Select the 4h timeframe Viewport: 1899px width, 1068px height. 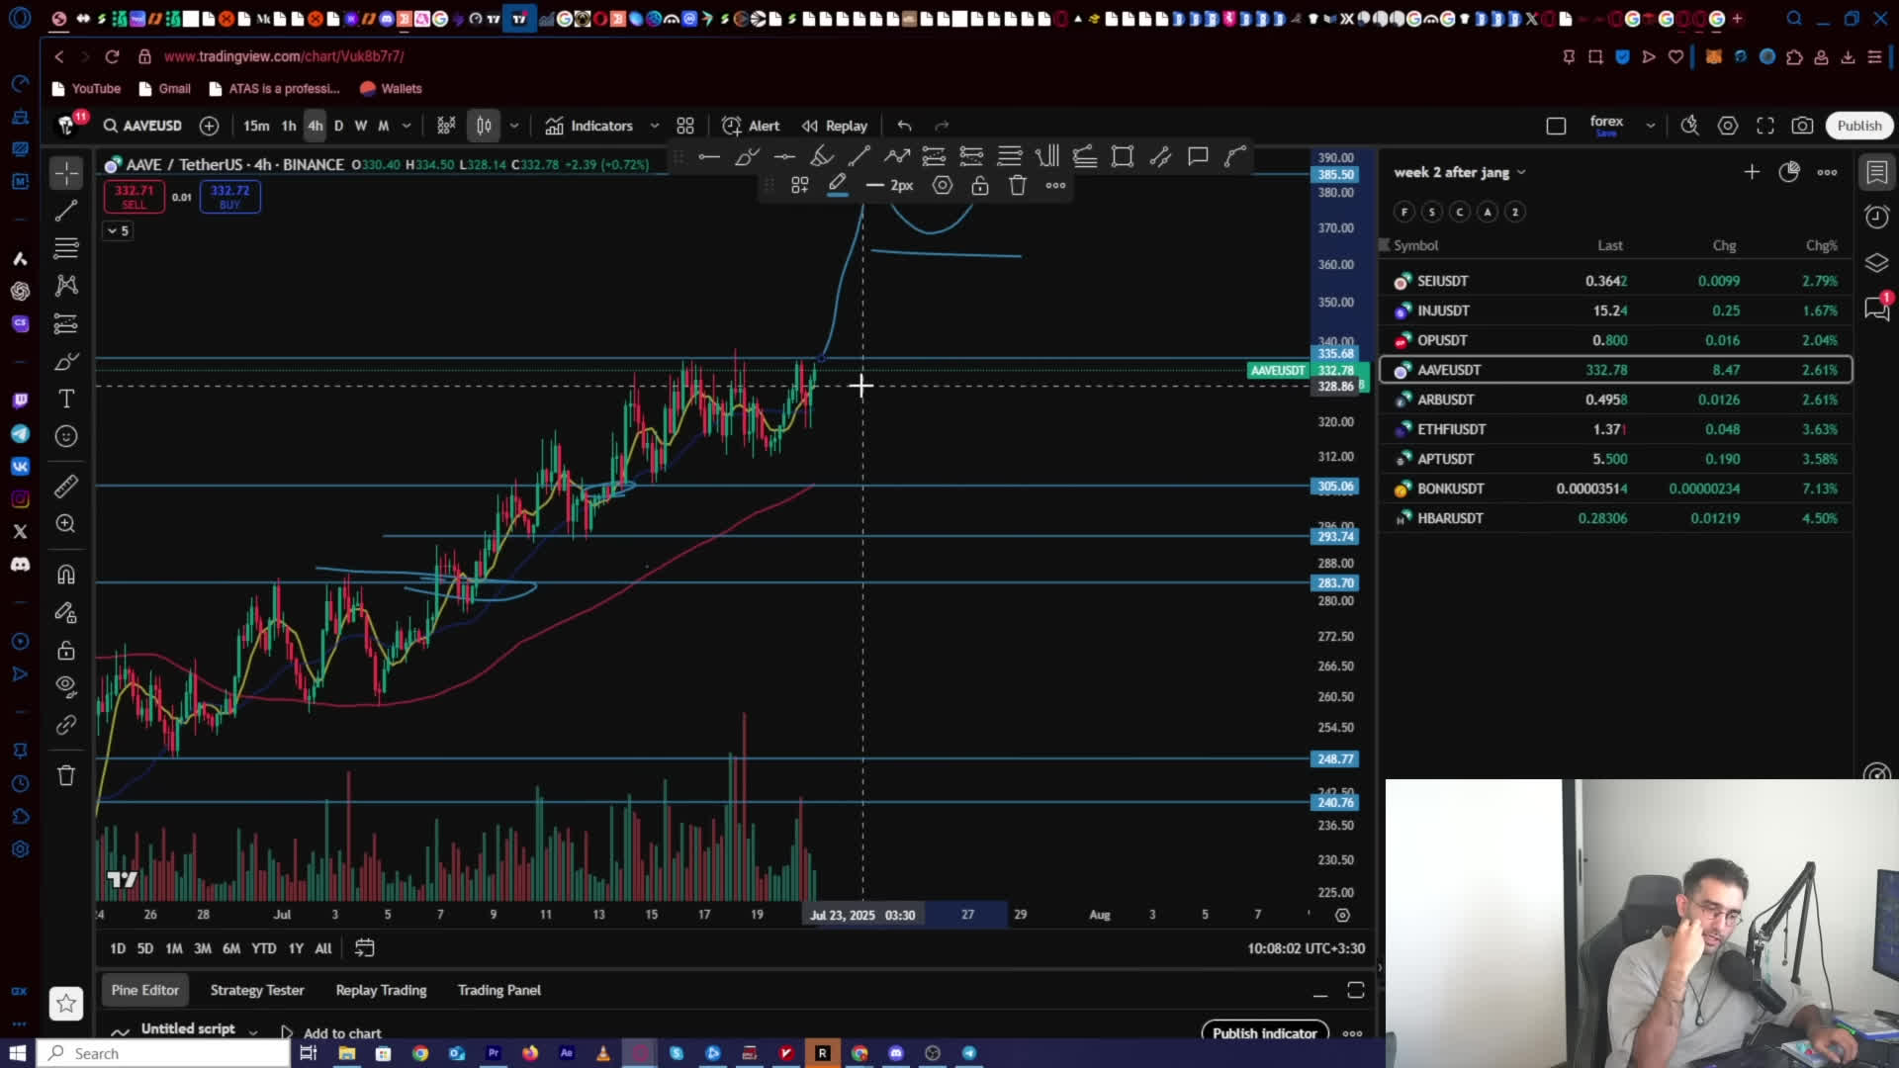point(316,126)
